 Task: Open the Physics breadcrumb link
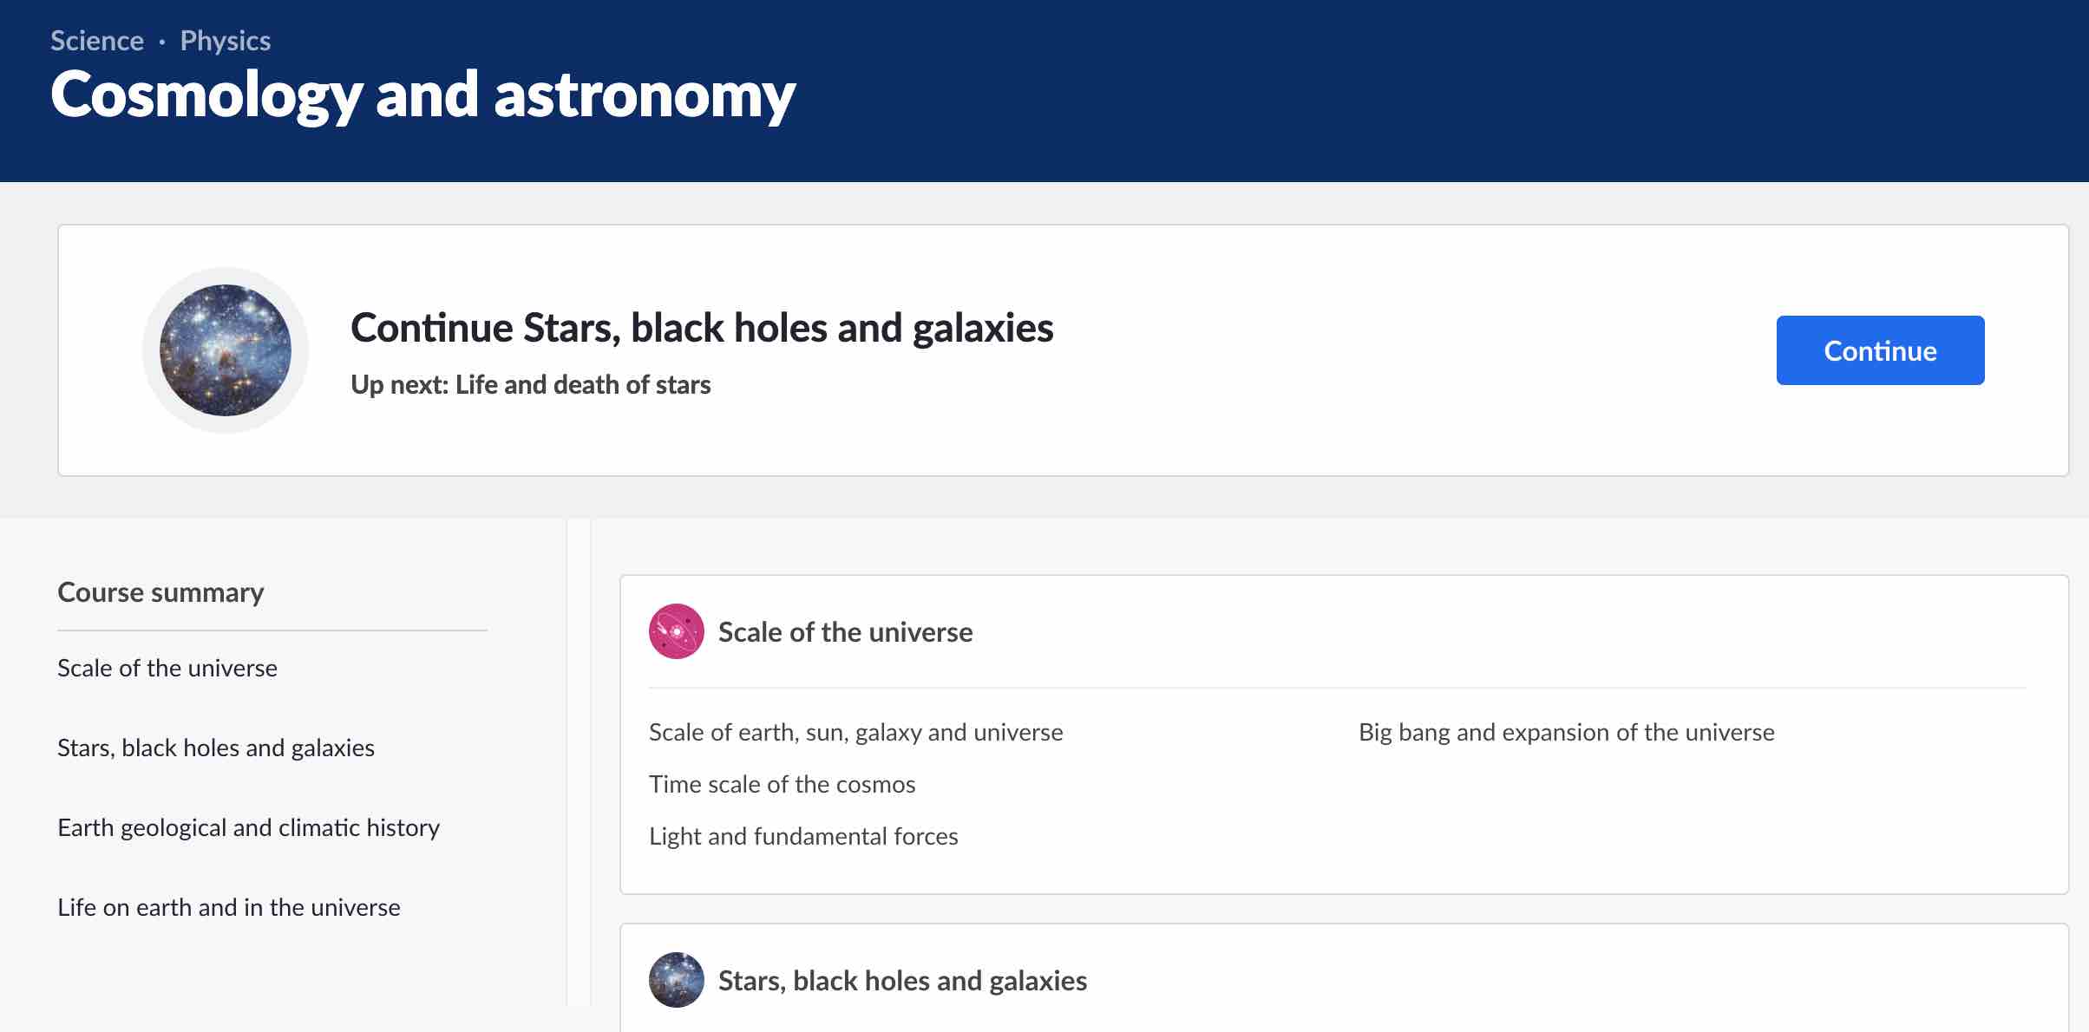point(226,41)
